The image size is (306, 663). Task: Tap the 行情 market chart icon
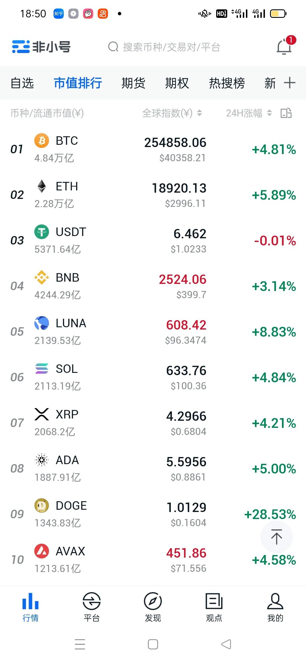pyautogui.click(x=30, y=601)
